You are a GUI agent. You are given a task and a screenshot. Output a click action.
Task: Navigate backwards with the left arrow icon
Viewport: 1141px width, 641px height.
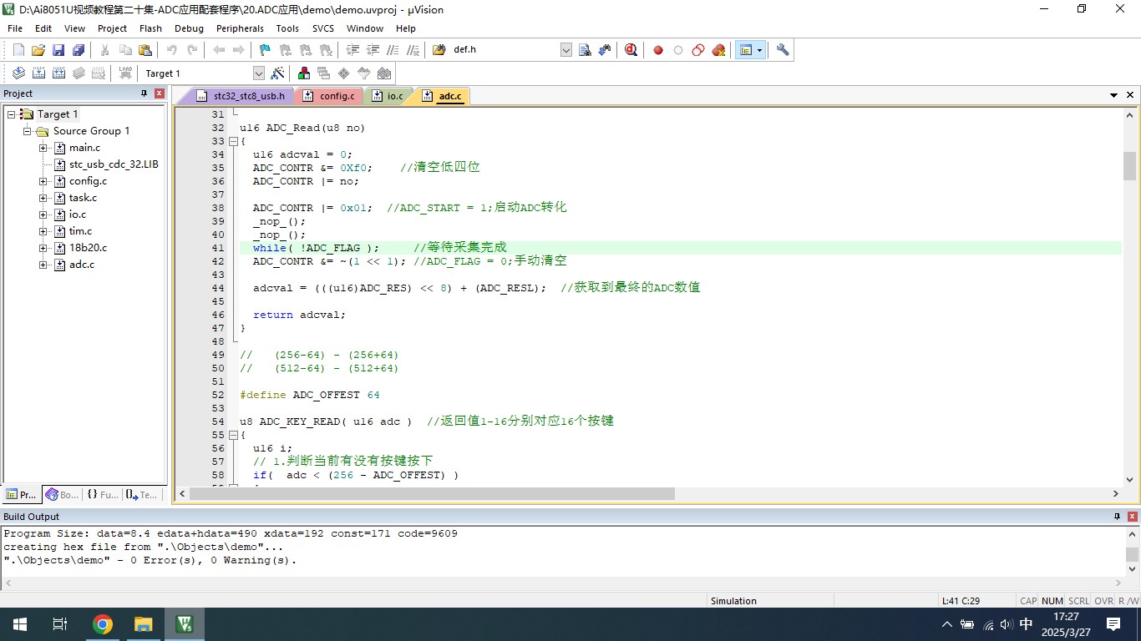coord(219,50)
